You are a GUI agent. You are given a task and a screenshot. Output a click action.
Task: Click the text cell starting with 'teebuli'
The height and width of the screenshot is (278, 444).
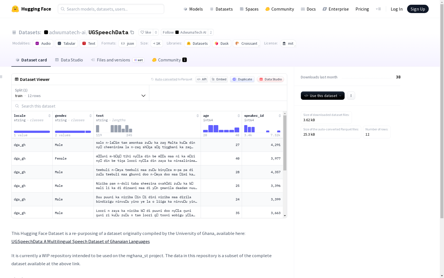pos(147,172)
